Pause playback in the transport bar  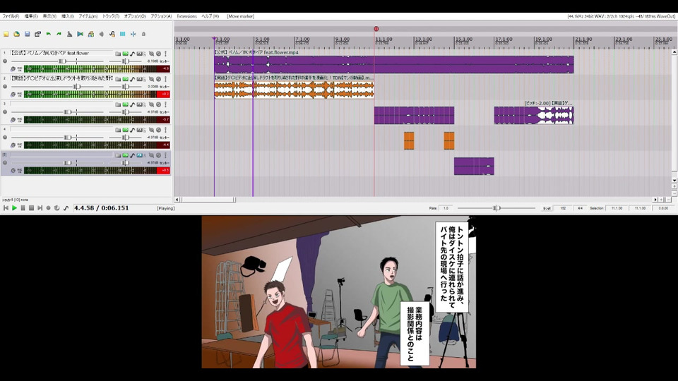click(x=23, y=207)
